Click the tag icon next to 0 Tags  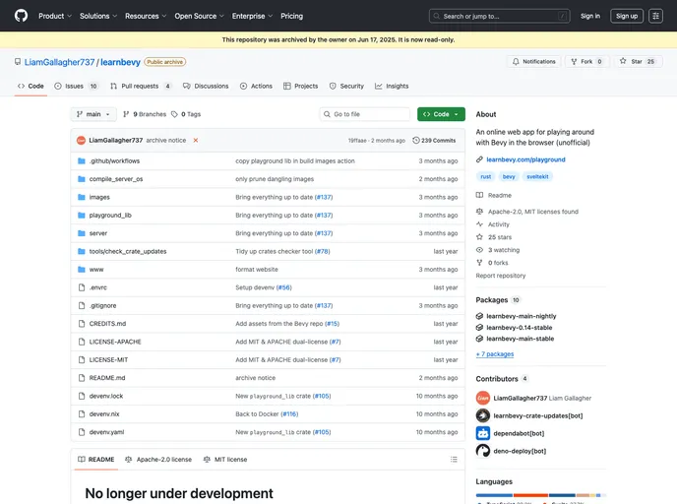[x=174, y=114]
